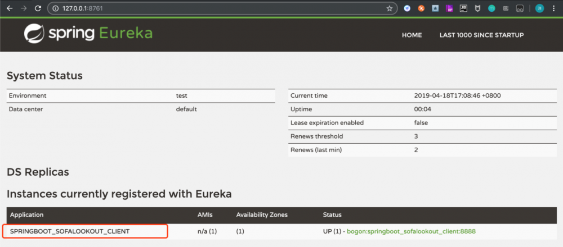Open the JetBrains JB extension

[x=463, y=8]
